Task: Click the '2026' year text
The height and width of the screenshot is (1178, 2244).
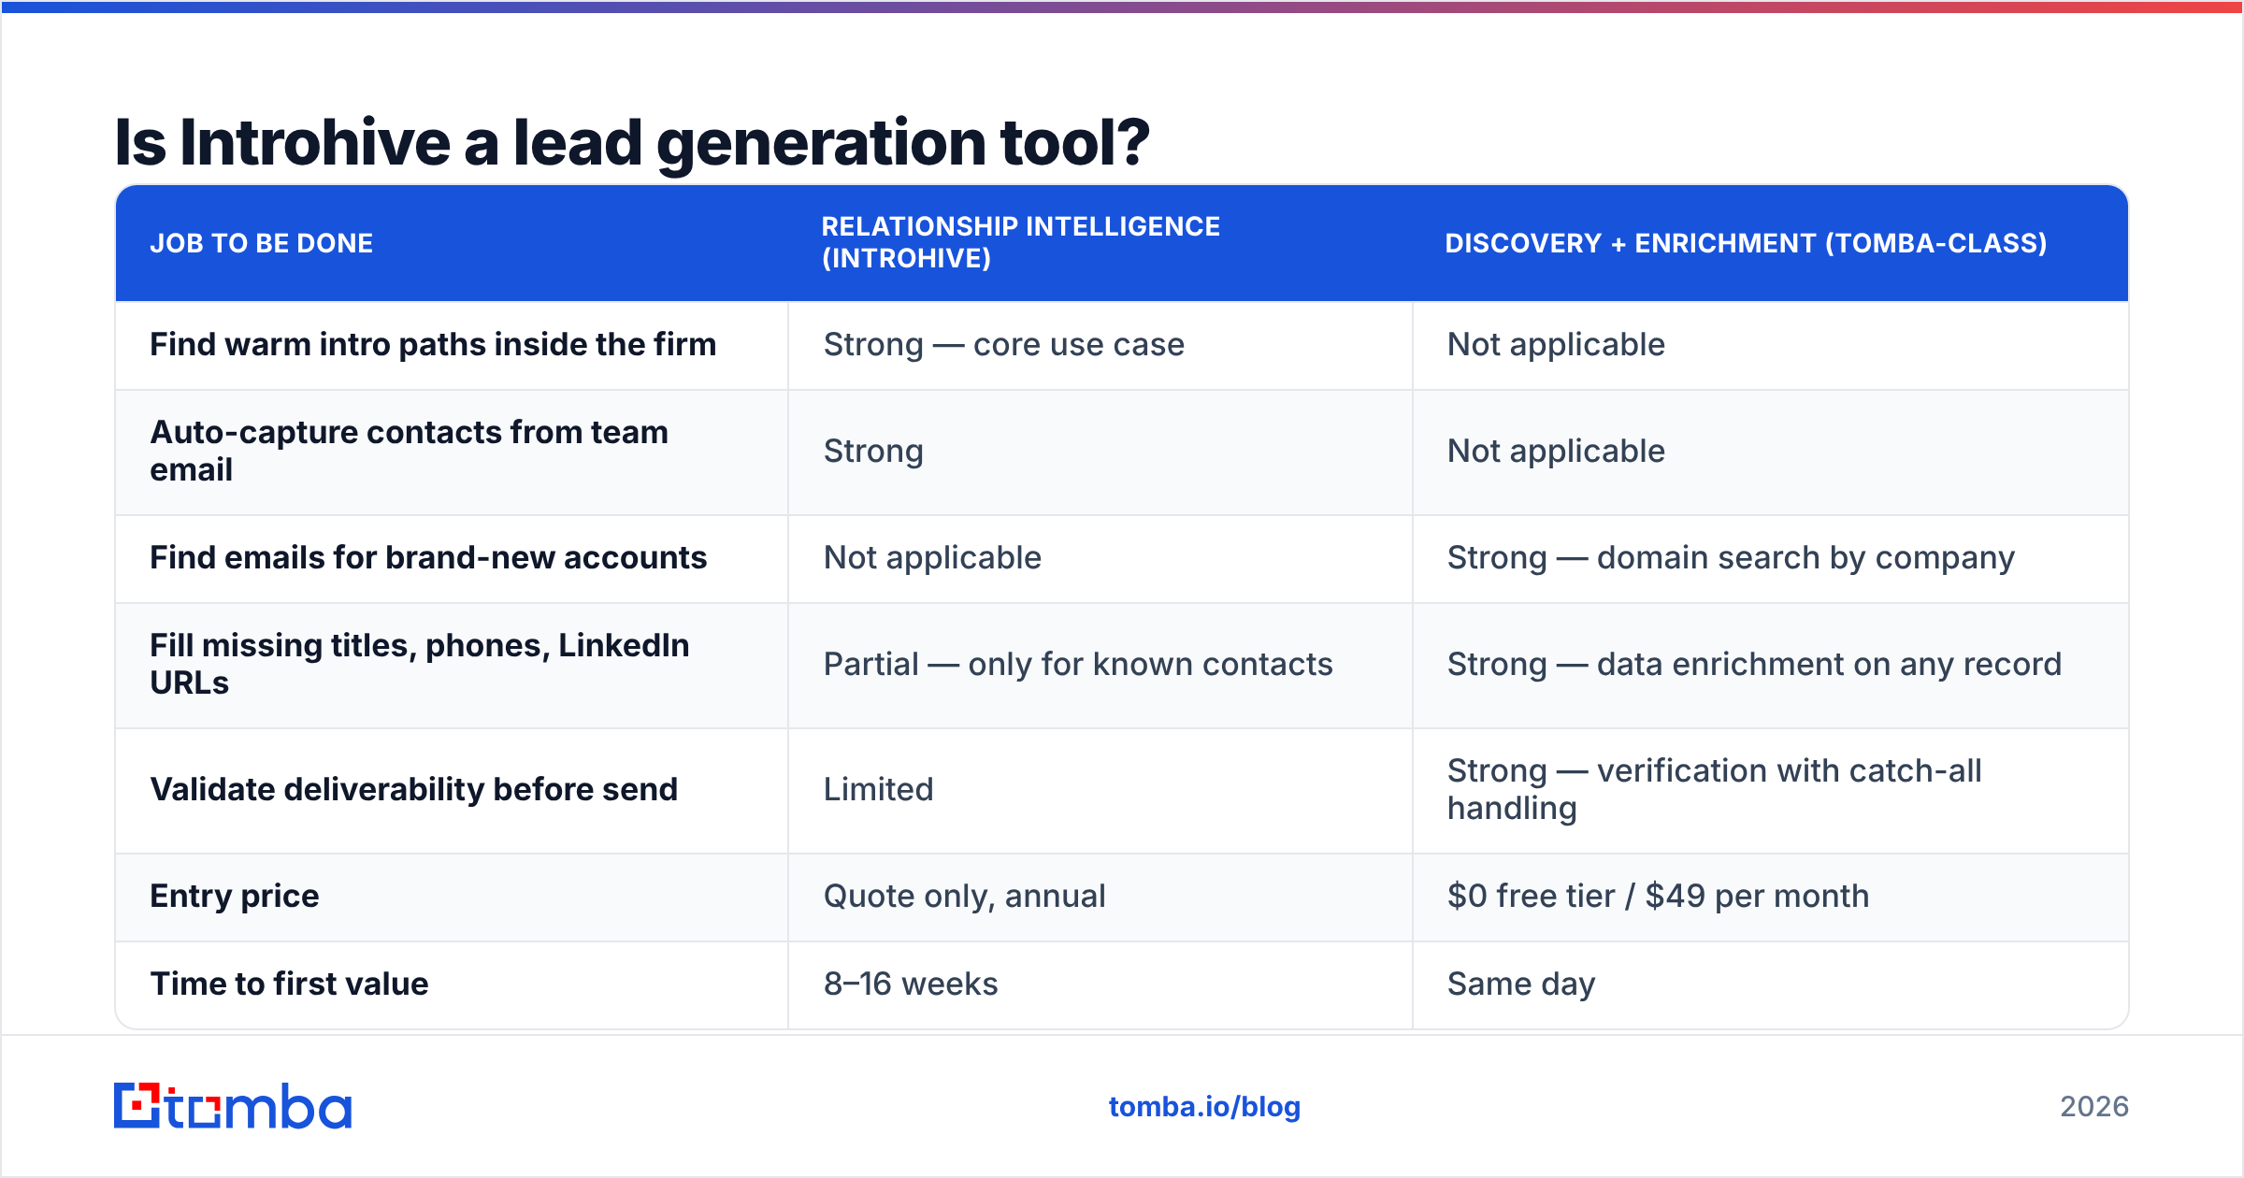Action: [x=2094, y=1107]
